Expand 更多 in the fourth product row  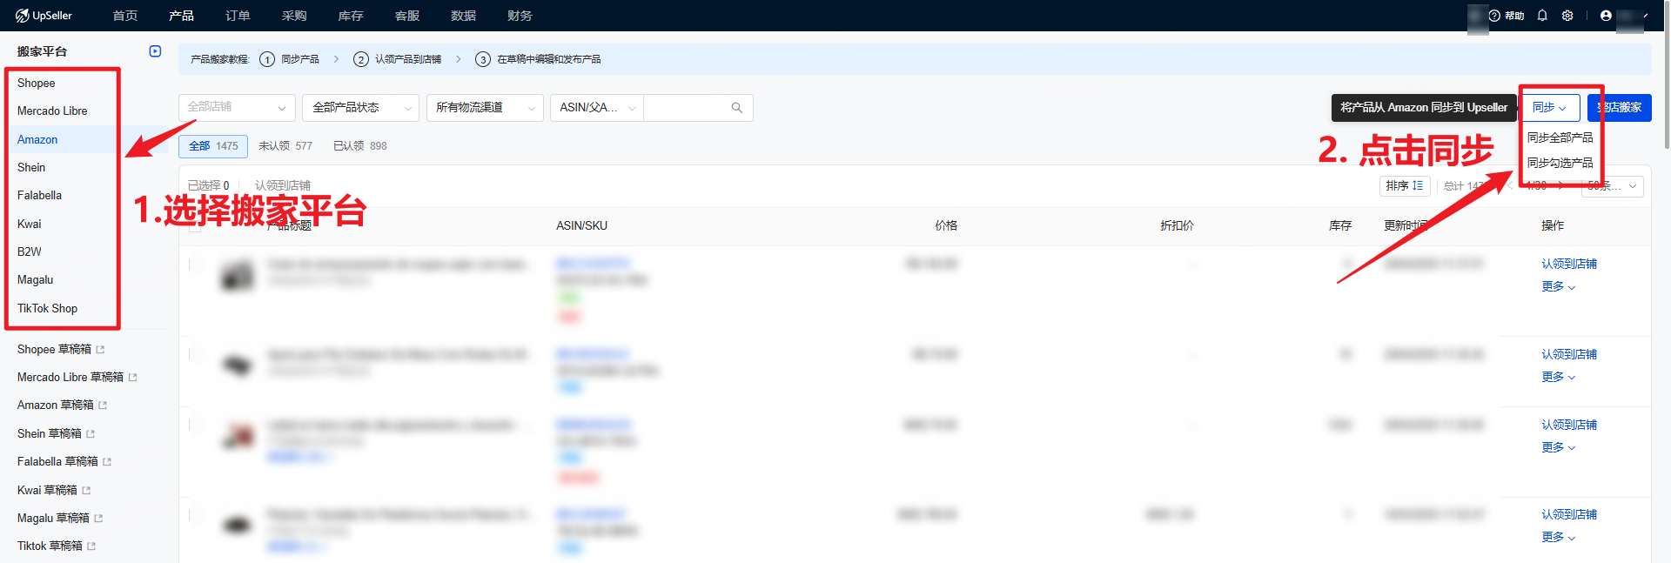coord(1558,538)
